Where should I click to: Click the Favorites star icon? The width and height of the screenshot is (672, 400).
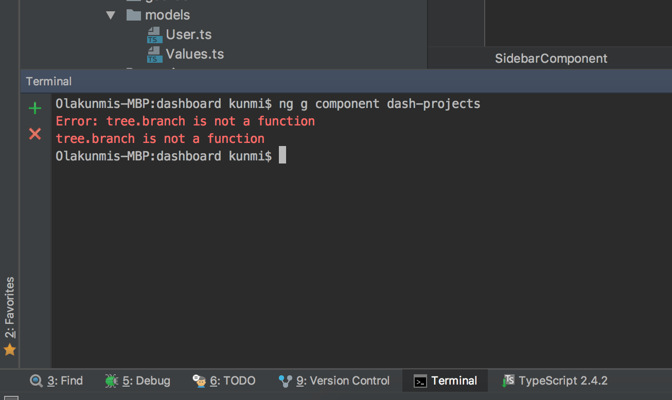(x=10, y=350)
